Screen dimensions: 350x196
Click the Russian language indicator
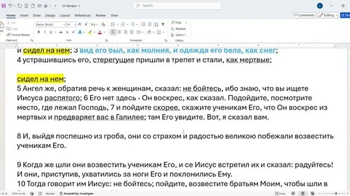[50, 194]
